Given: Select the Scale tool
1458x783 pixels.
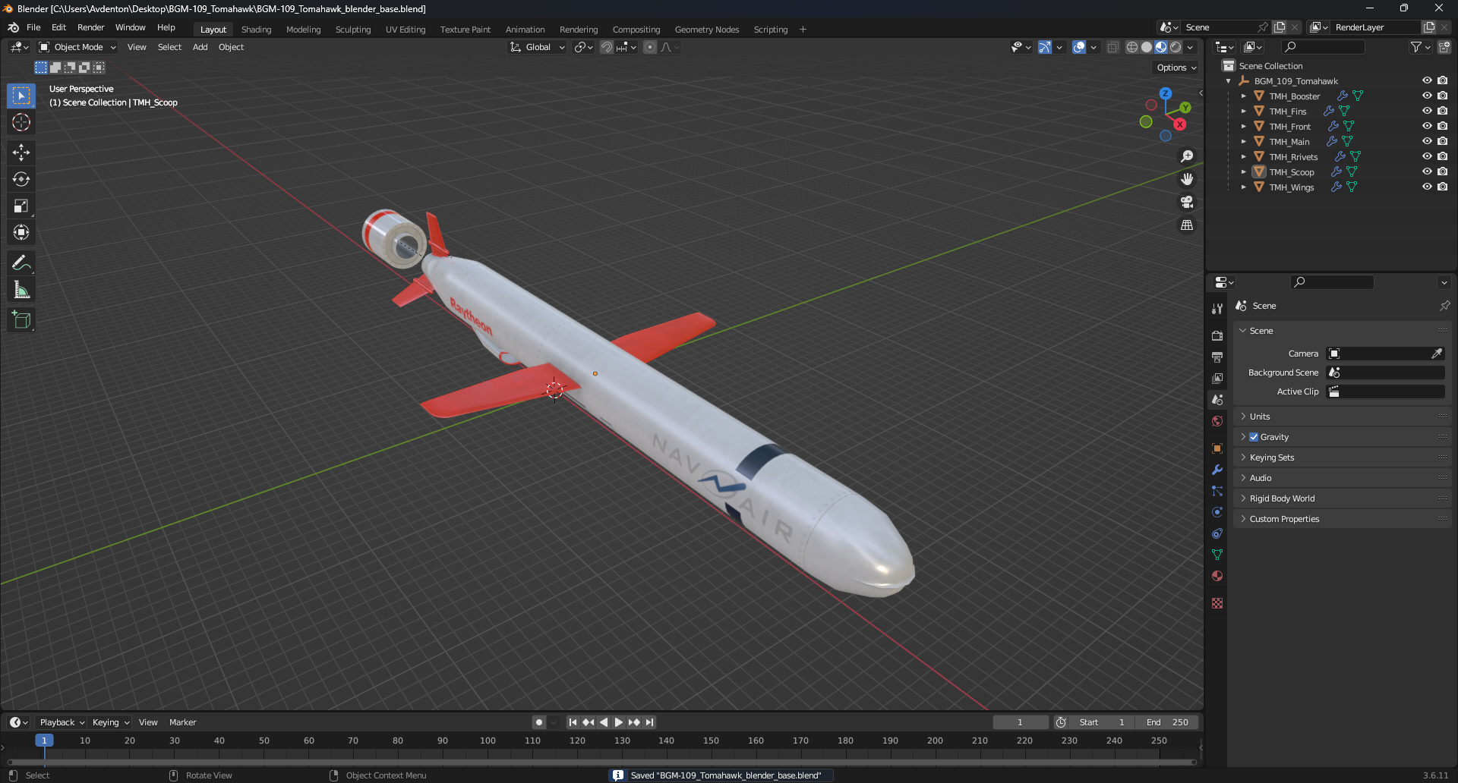Looking at the screenshot, I should pyautogui.click(x=21, y=206).
